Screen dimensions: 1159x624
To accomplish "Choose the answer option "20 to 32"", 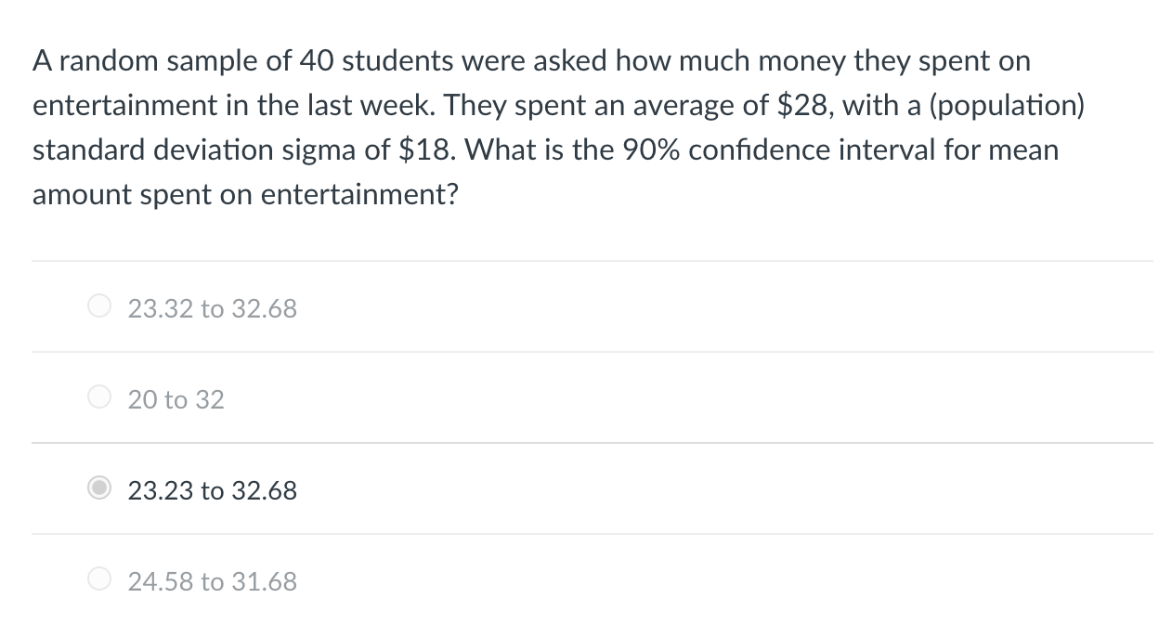I will pos(176,399).
